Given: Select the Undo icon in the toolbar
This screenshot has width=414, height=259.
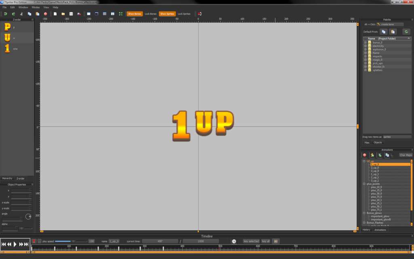Looking at the screenshot, I should (x=5, y=13).
